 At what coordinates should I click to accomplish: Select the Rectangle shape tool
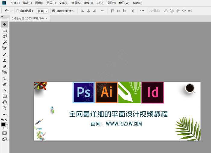pyautogui.click(x=5, y=96)
